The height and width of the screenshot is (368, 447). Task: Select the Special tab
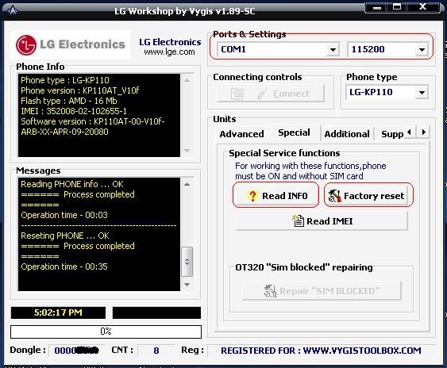coord(295,132)
